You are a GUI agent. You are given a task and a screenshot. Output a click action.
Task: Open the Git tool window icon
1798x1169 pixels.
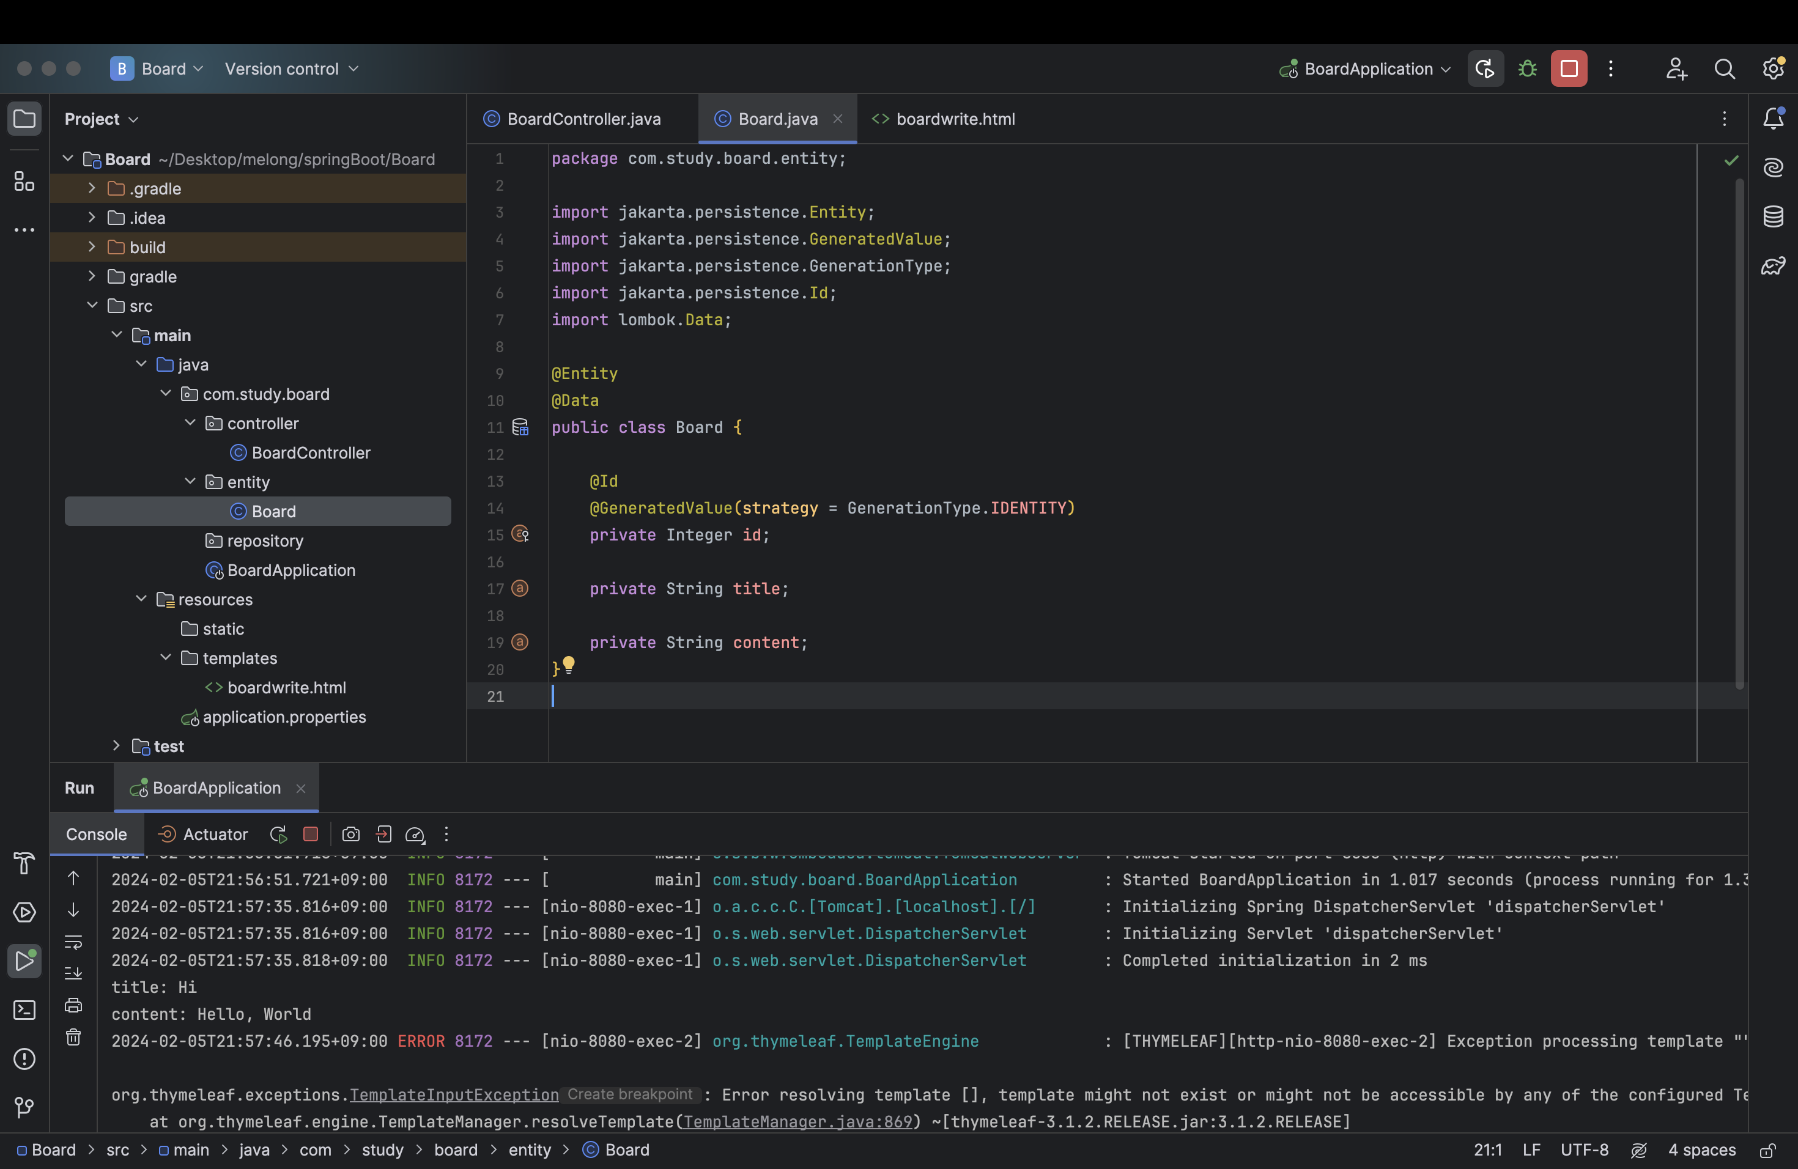(24, 1107)
